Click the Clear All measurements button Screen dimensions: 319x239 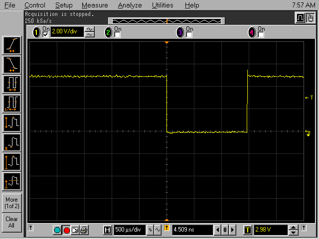12,222
